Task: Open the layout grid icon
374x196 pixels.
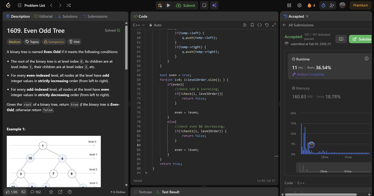Action: [x=289, y=5]
